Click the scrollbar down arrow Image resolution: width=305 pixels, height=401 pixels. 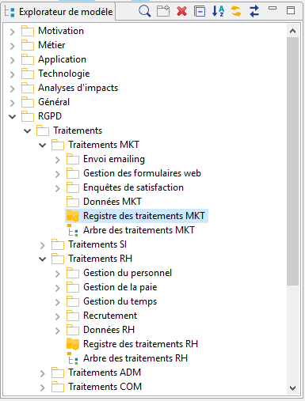pos(292,388)
